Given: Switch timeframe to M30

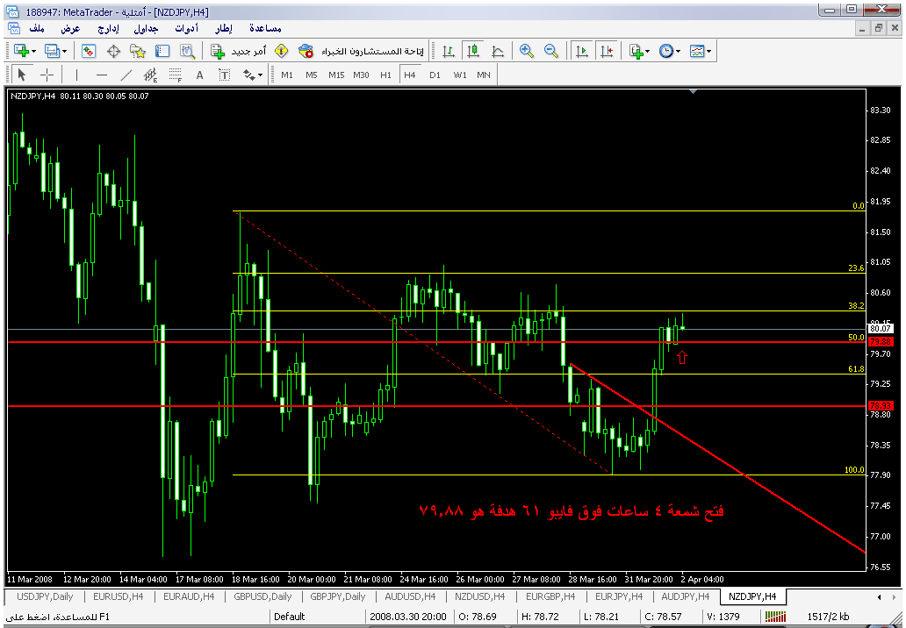Looking at the screenshot, I should point(361,75).
